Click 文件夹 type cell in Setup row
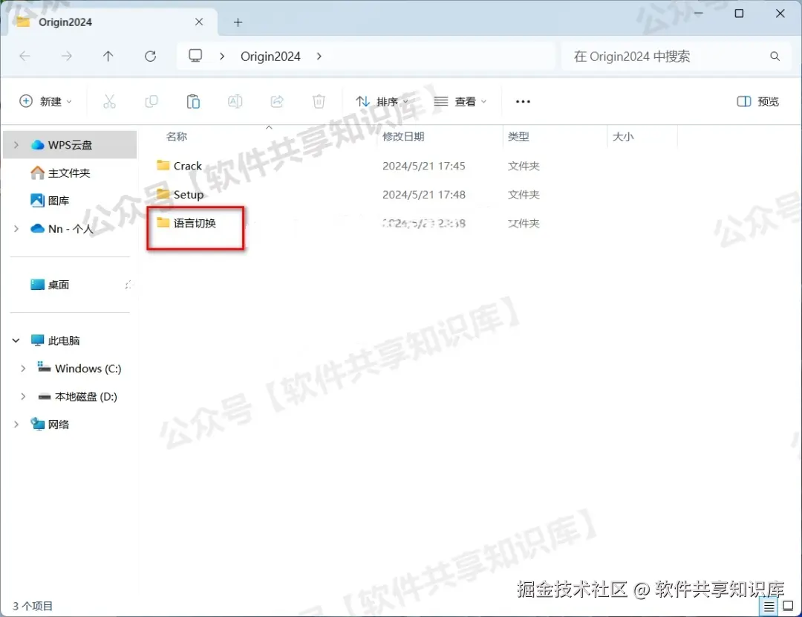802x617 pixels. 524,195
